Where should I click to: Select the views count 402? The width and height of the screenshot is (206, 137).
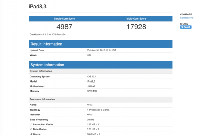89,55
